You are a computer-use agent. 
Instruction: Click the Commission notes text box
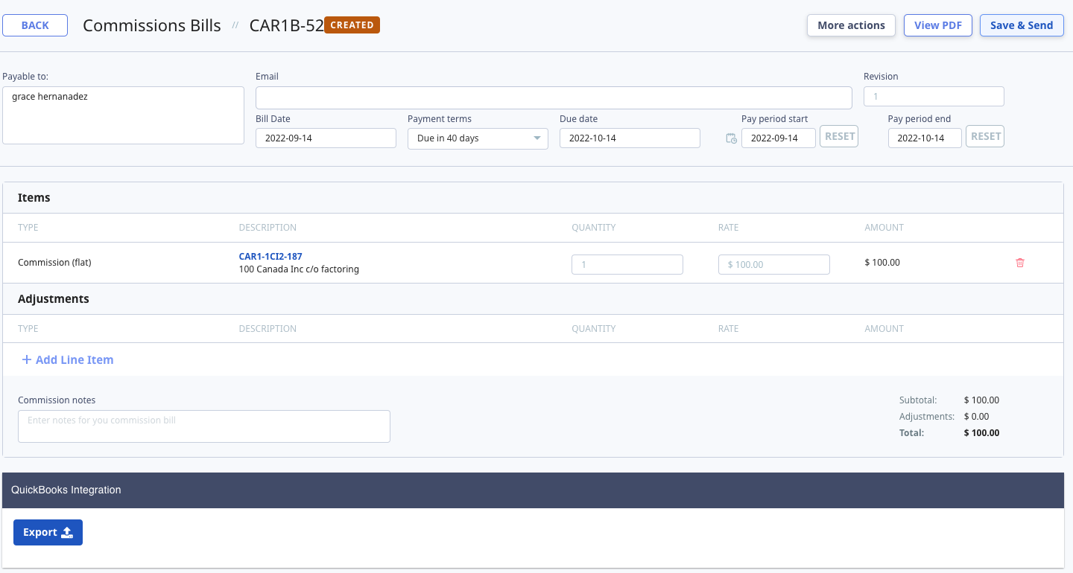(203, 426)
